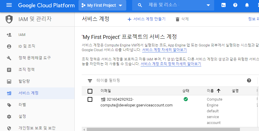Viewport: 259px width, 131px height.
Task: Expand the search bar dropdown arrow
Action: click(208, 5)
